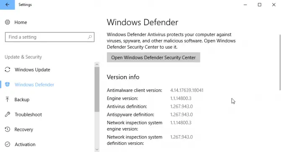This screenshot has height=152, width=281.
Task: Click Engine version value 1.1.14800.3
Action: click(181, 98)
